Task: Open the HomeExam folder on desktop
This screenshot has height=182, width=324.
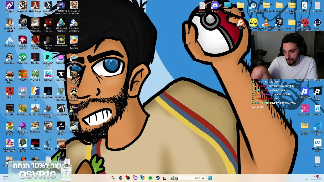Action: click(x=292, y=8)
